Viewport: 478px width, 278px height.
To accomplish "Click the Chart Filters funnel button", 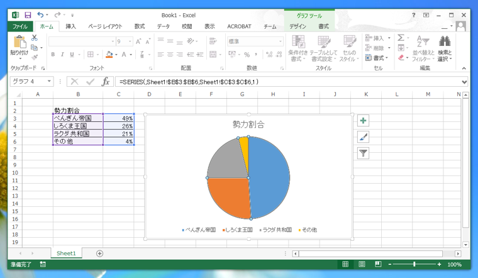I will [x=363, y=153].
